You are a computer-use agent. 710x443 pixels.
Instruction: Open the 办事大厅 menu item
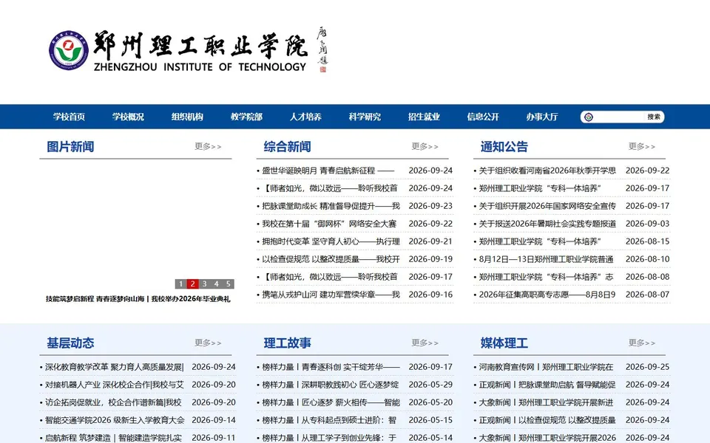(x=542, y=117)
